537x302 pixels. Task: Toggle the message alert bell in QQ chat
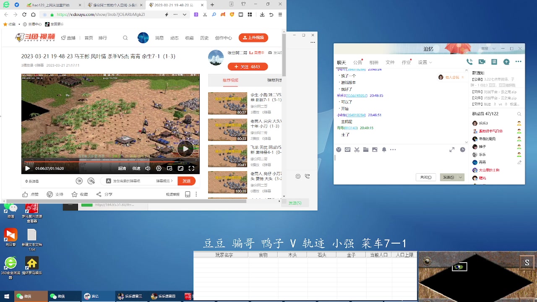[383, 150]
